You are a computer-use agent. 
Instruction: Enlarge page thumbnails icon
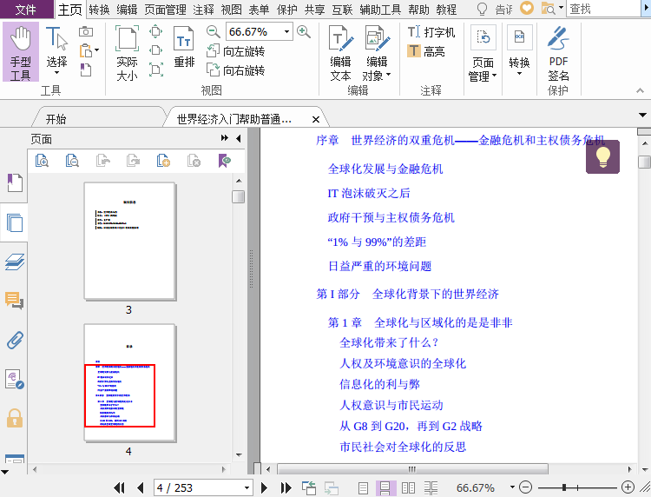coord(42,161)
